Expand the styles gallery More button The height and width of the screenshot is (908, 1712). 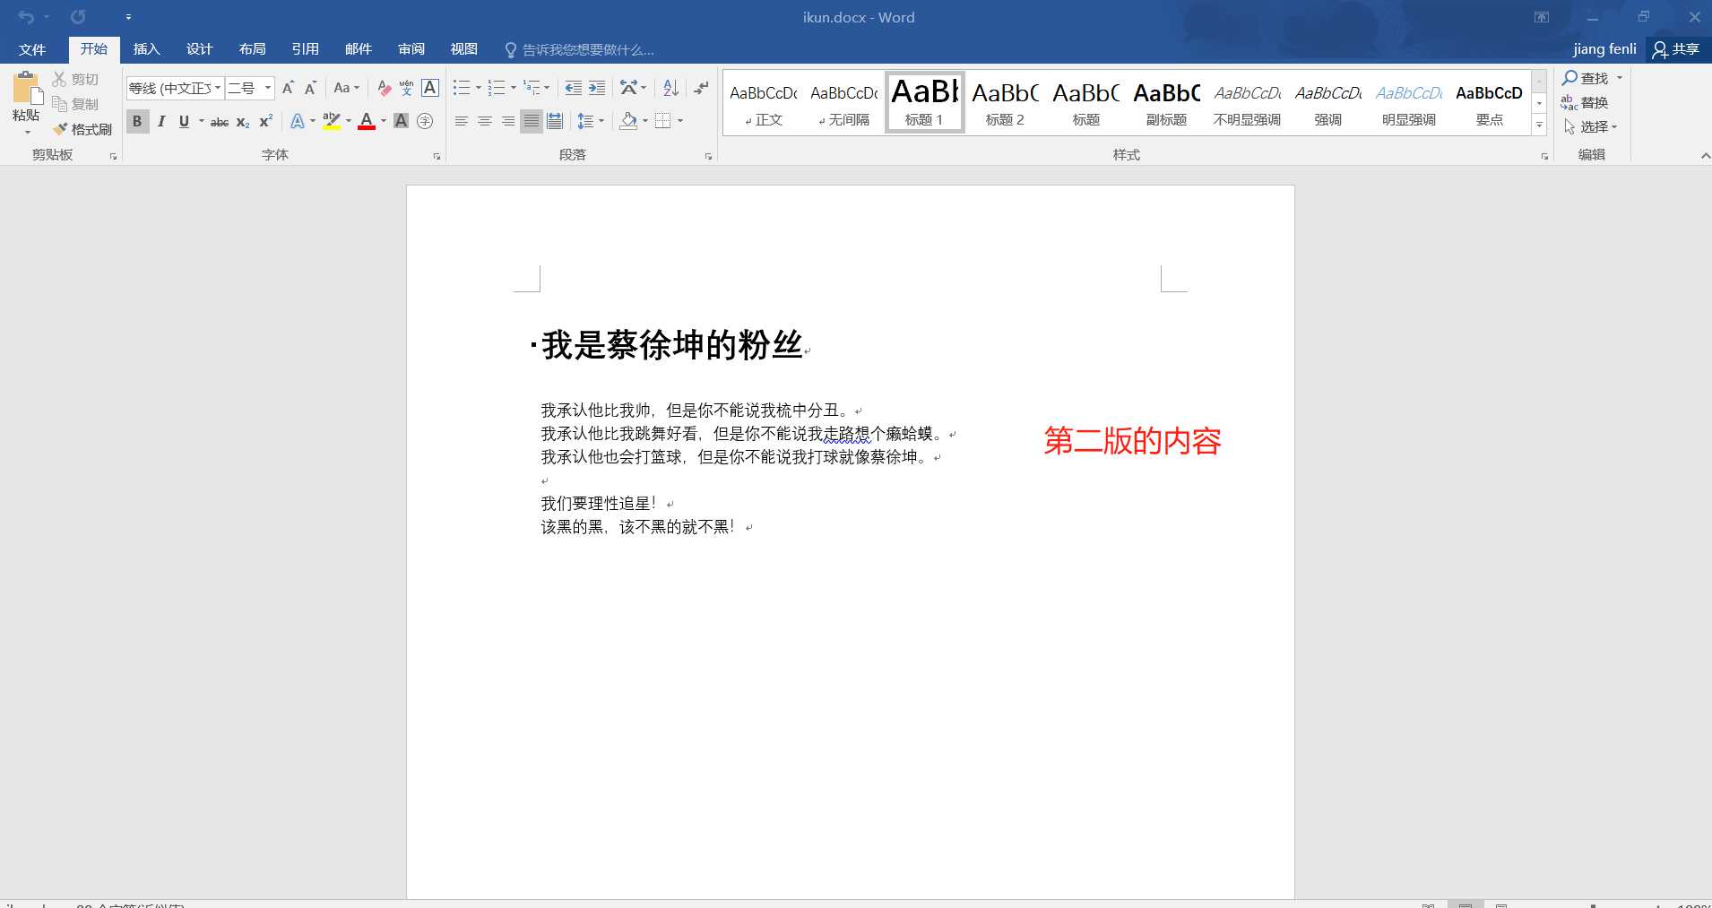1539,125
